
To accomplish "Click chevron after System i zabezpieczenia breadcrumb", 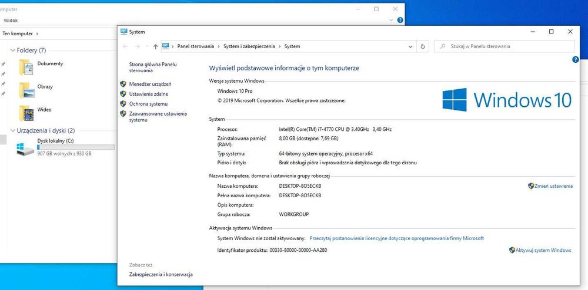I will tap(279, 46).
